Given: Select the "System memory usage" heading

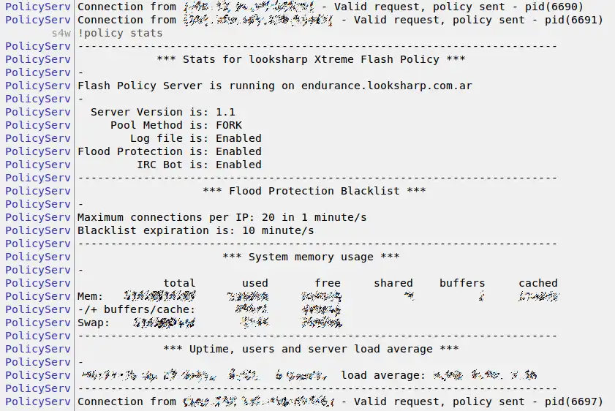Looking at the screenshot, I should 311,257.
